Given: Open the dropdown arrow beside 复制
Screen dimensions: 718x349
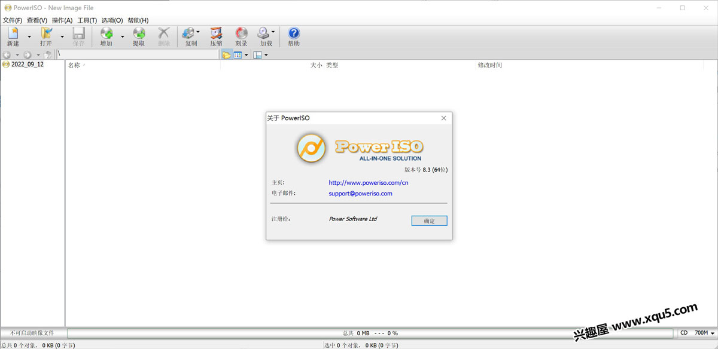Looking at the screenshot, I should [x=199, y=32].
